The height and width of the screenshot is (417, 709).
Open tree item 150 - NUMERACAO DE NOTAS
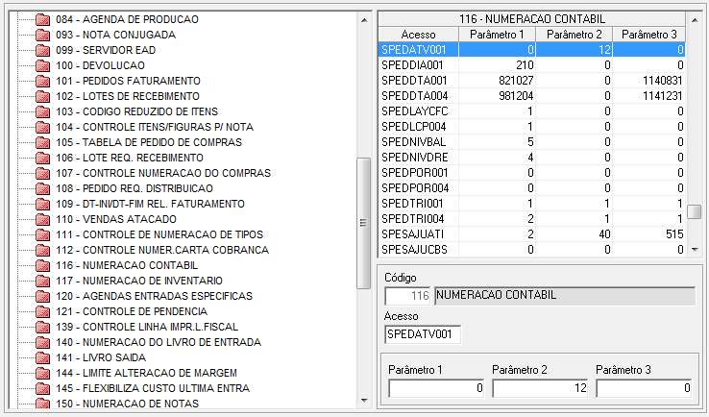[127, 404]
